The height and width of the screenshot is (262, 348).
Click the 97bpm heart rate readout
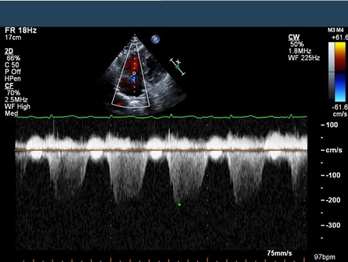tap(325, 257)
